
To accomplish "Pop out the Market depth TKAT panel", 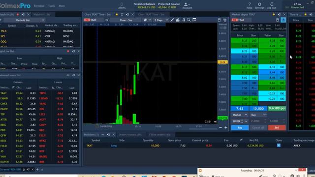I will [x=279, y=14].
